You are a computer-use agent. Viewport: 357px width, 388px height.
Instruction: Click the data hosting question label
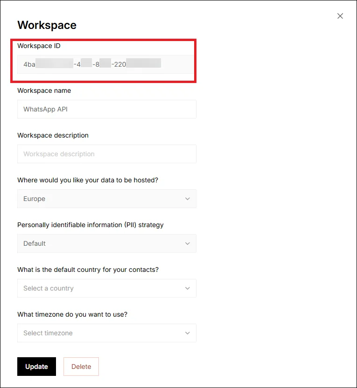(x=88, y=180)
